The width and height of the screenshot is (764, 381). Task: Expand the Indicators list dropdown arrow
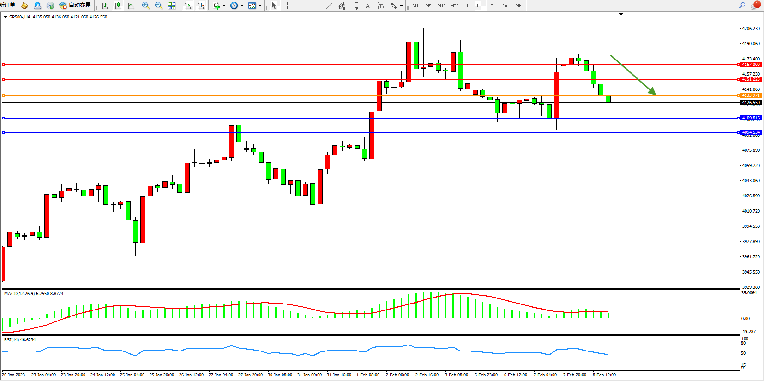224,6
